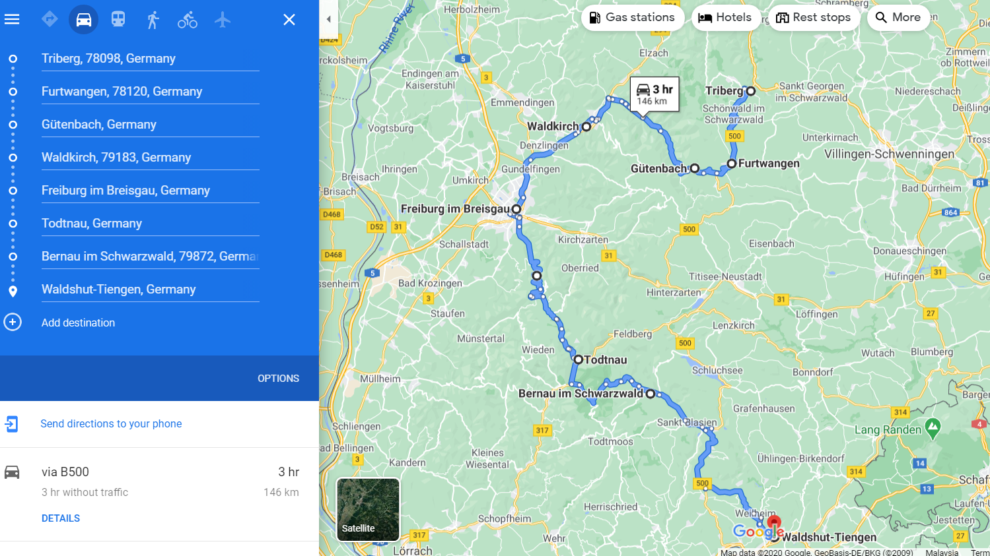Expand route OPTIONS
This screenshot has height=556, width=990.
[x=278, y=379]
